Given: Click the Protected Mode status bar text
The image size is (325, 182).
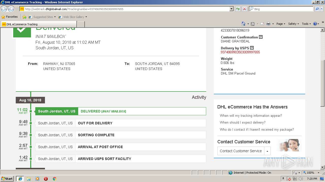Looking at the screenshot, I should click(252, 173).
